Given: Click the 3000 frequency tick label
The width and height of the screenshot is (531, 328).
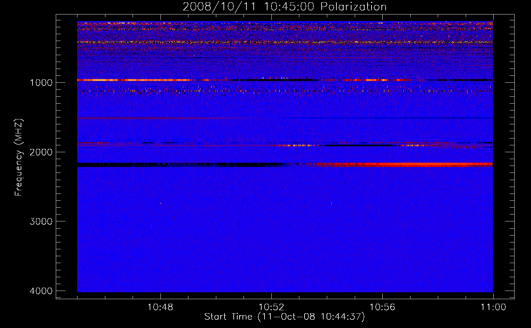Looking at the screenshot, I should point(41,221).
